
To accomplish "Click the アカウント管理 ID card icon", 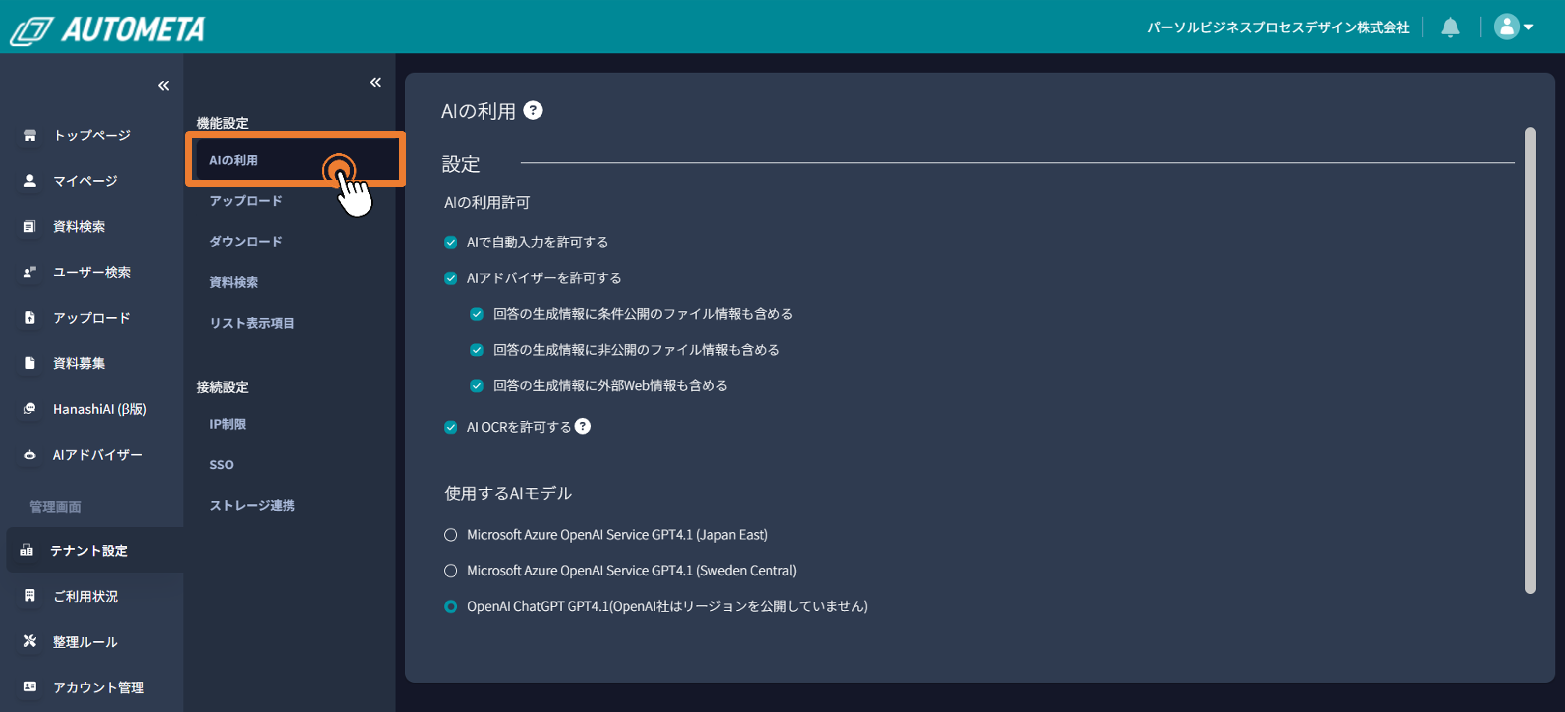I will click(x=30, y=687).
